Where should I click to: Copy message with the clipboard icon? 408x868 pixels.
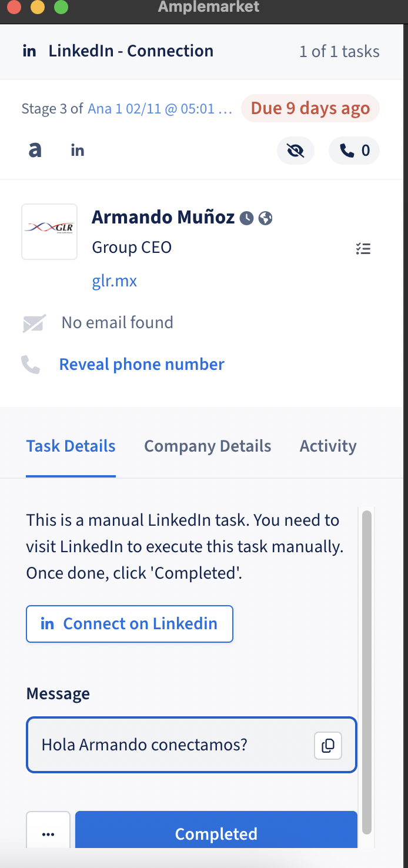click(328, 746)
